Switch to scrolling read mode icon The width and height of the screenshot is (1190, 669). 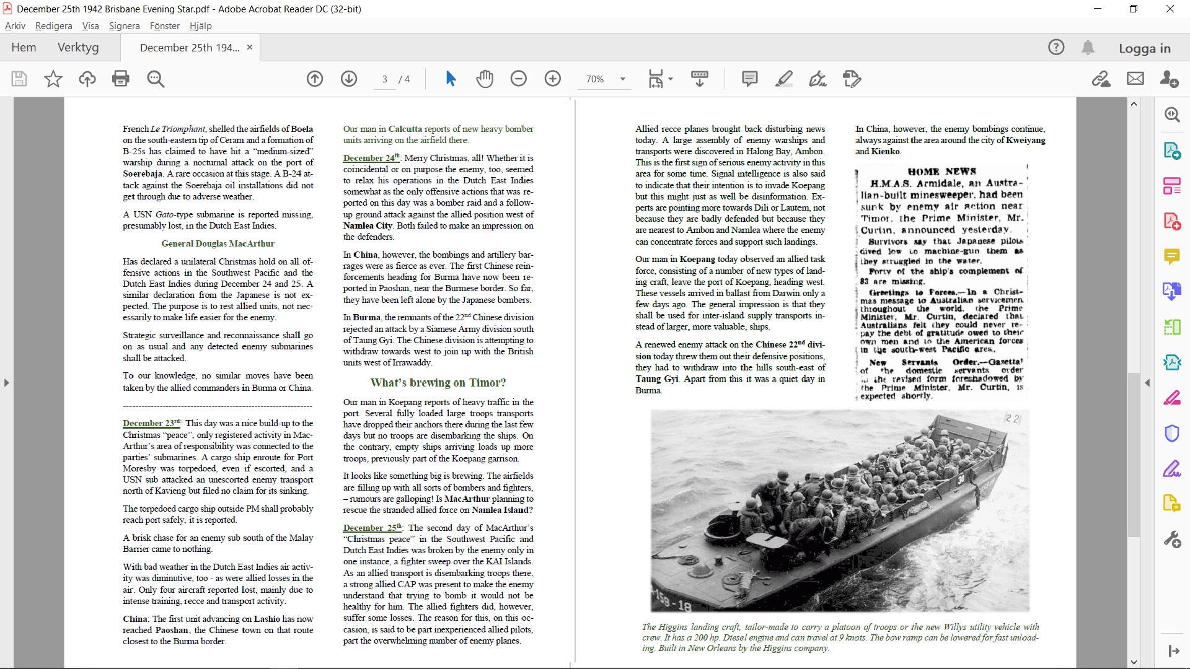[700, 79]
